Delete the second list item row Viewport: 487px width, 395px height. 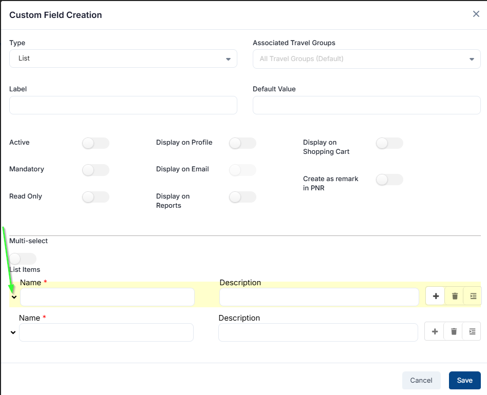[x=454, y=331]
